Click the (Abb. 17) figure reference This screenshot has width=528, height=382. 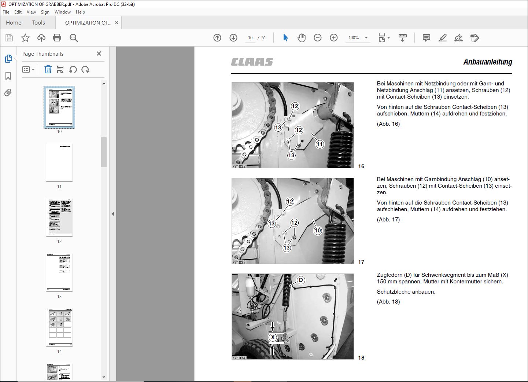click(x=388, y=220)
